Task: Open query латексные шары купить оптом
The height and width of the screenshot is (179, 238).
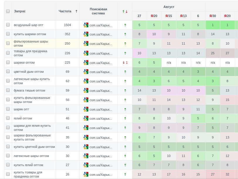Action: point(32,81)
